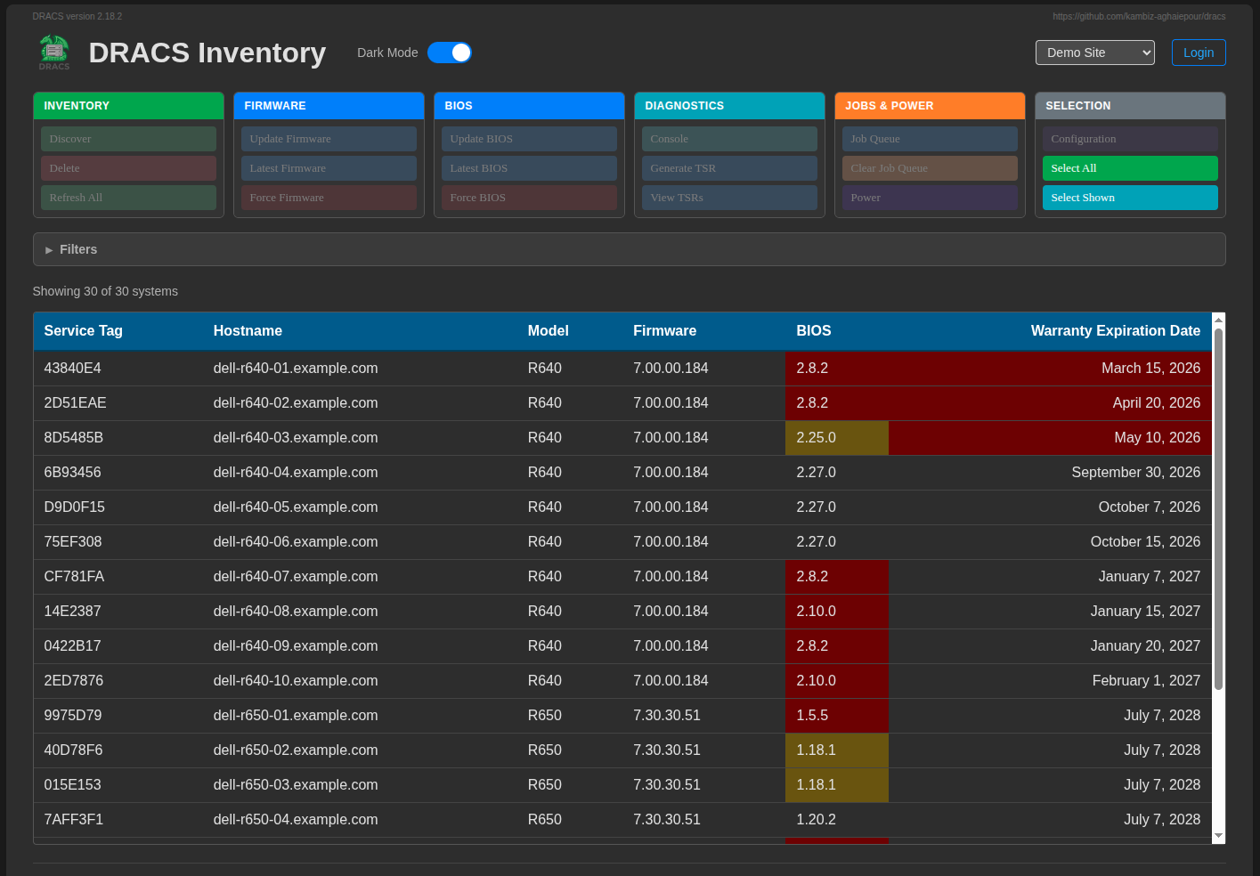
Task: Click Force BIOS button
Action: click(529, 198)
